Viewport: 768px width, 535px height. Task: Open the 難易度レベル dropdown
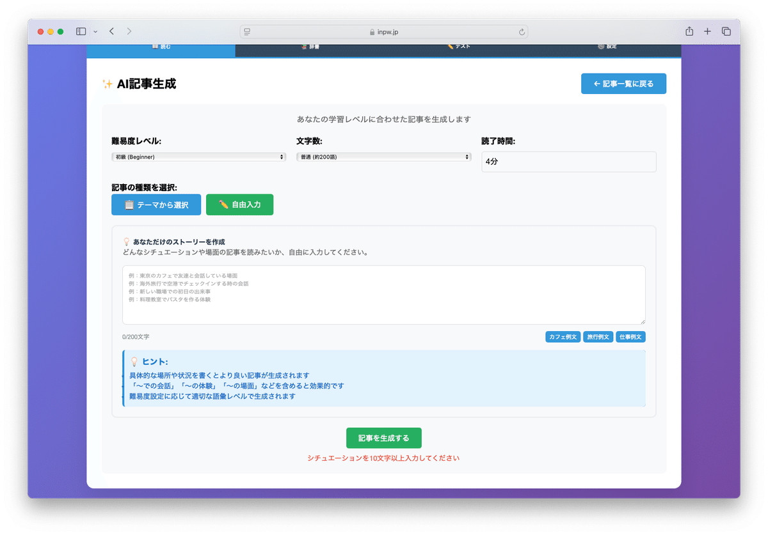click(x=198, y=156)
